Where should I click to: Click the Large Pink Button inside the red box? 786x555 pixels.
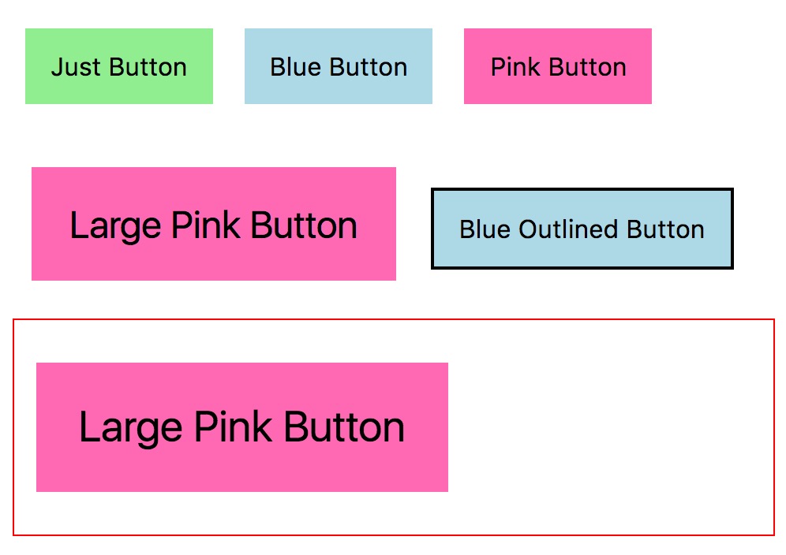click(x=242, y=426)
